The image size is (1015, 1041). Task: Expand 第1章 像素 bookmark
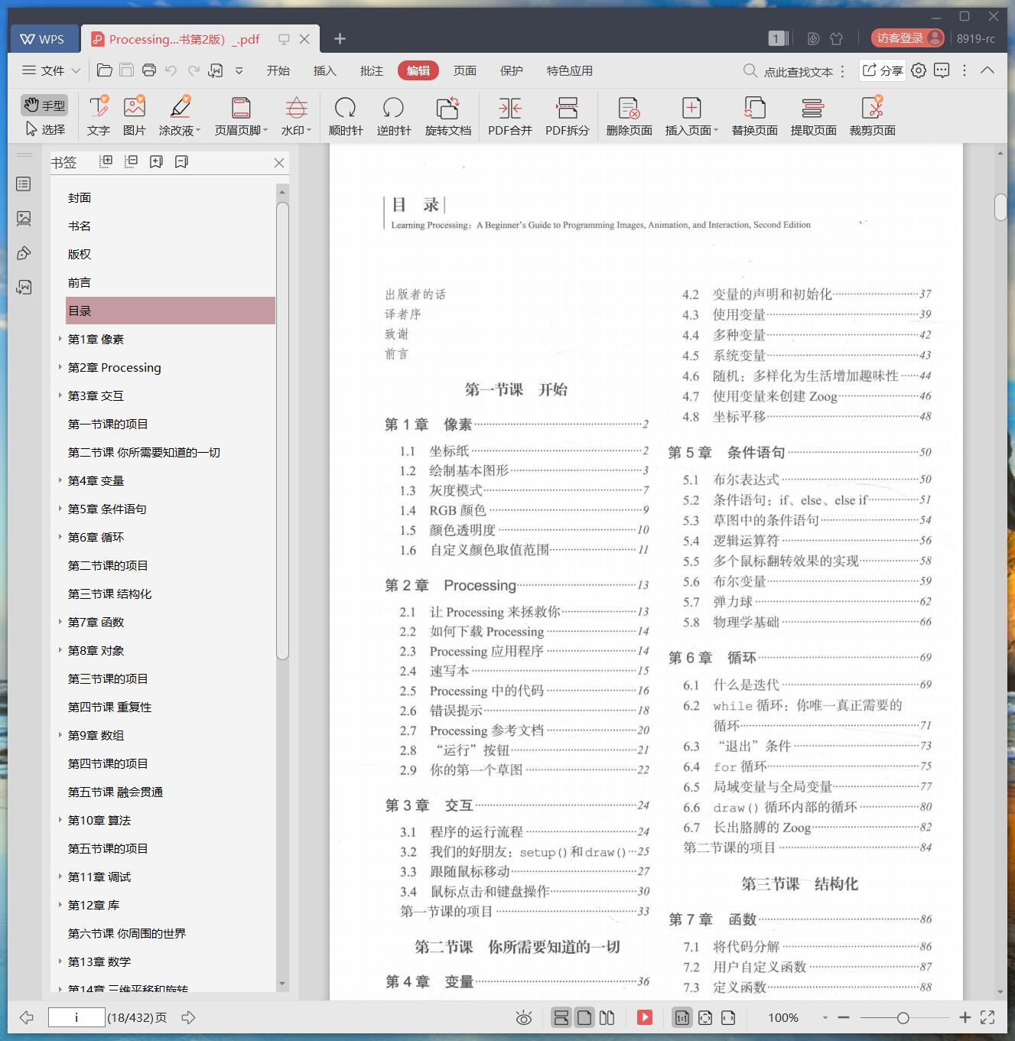tap(60, 338)
